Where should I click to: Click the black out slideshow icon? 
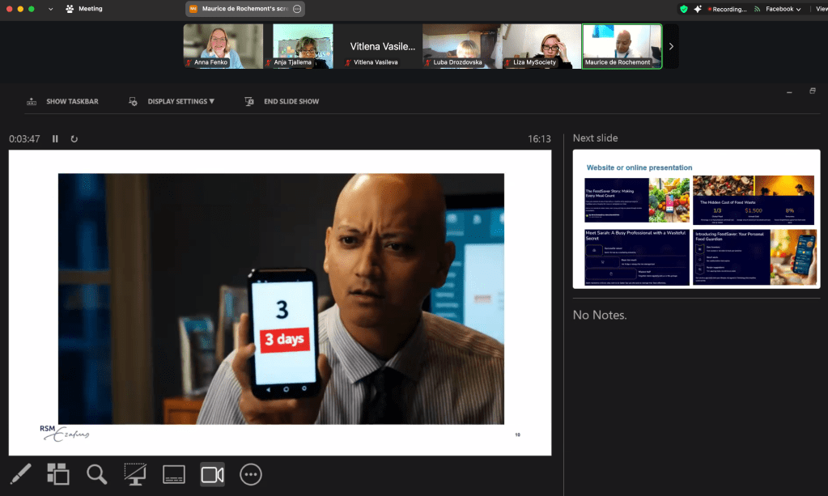[135, 474]
